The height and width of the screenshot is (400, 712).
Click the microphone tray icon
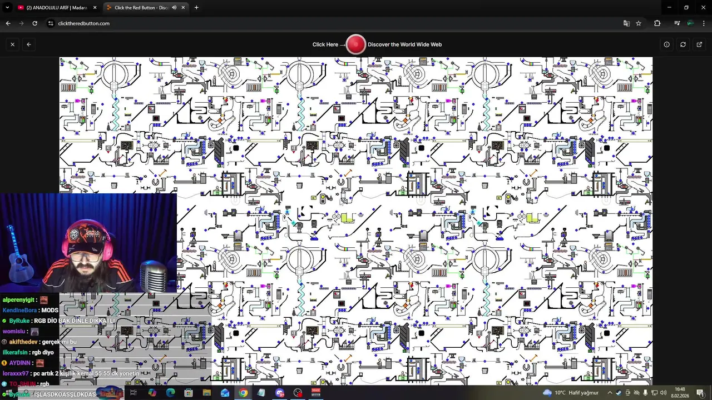coord(645,393)
